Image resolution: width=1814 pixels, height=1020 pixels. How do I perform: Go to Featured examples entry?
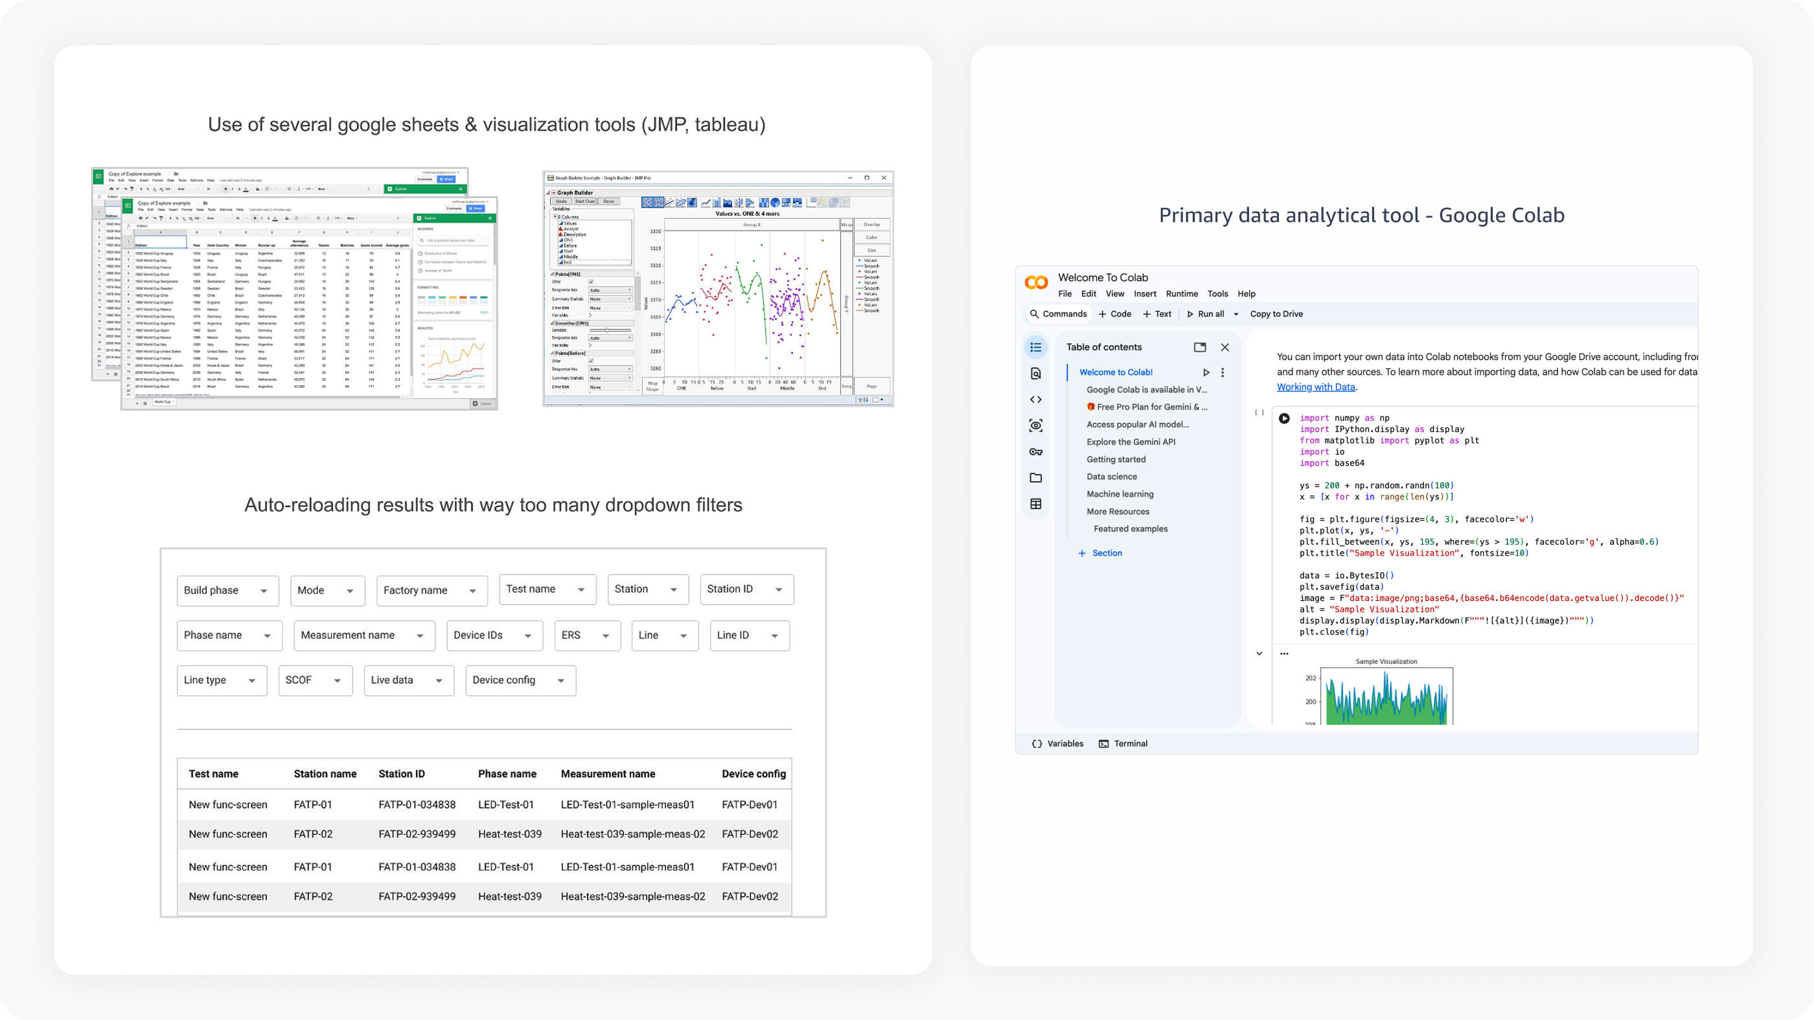click(x=1131, y=528)
